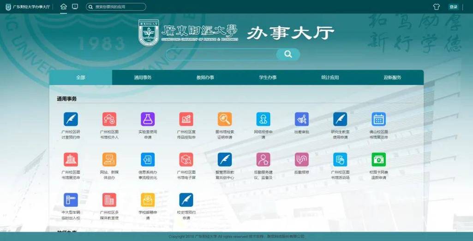
Task: Open 校史馆预约申请 icon
Action: pos(186,200)
